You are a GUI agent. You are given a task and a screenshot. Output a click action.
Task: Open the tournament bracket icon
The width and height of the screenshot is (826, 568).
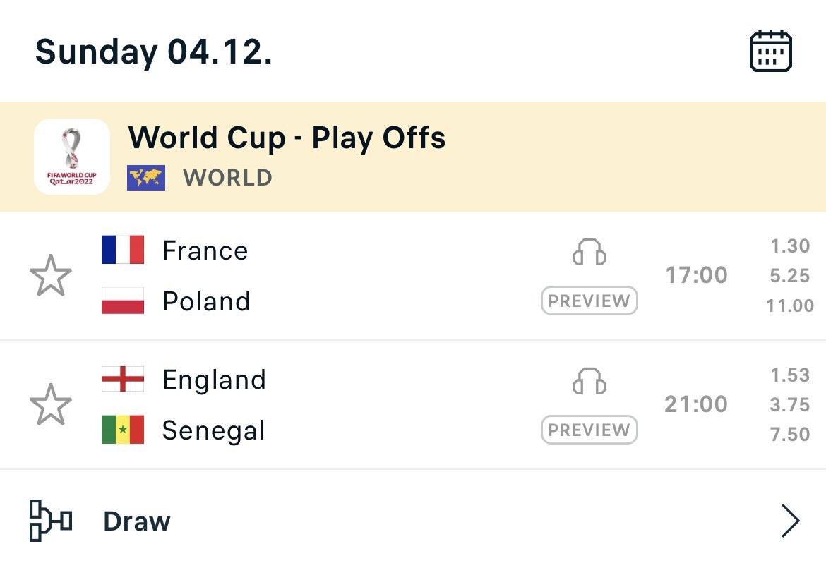point(51,521)
